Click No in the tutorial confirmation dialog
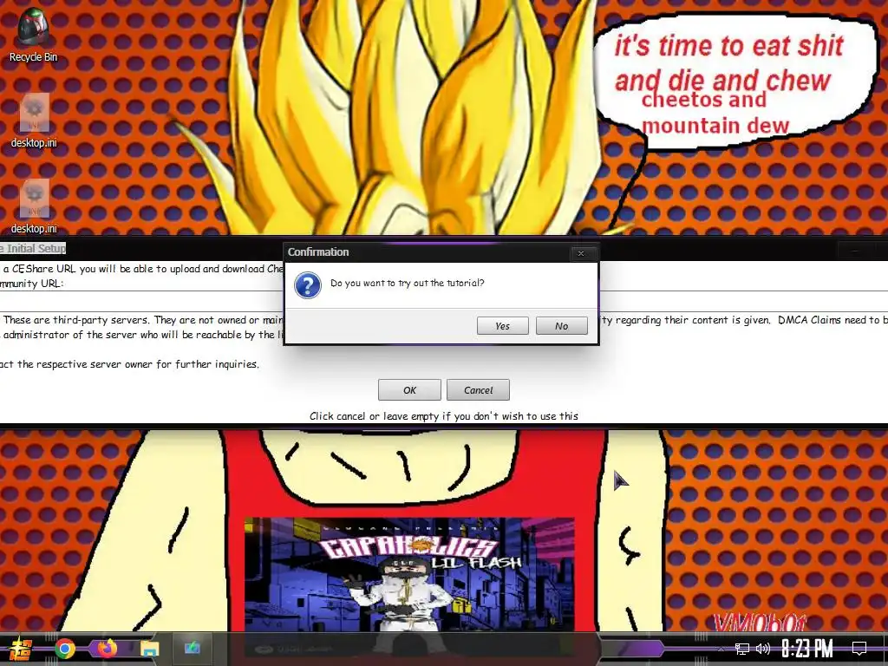The width and height of the screenshot is (888, 666). 561,326
